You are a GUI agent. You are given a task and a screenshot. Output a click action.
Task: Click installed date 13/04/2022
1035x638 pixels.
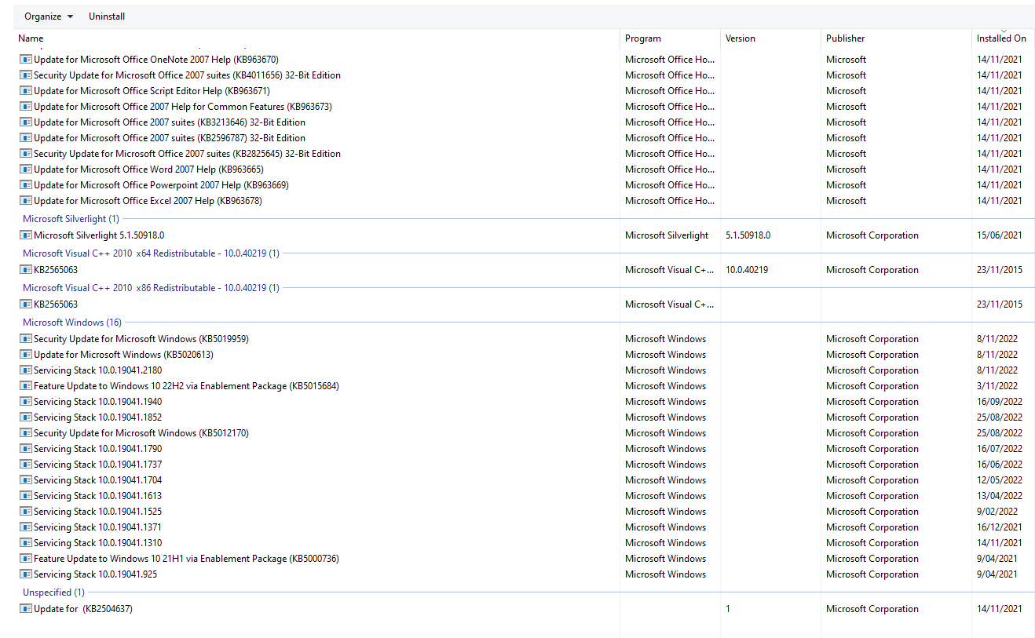(1000, 496)
